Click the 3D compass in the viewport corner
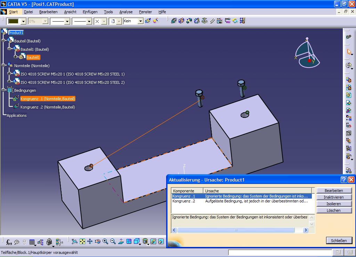Screen dimensions: 356x257 coord(307,53)
